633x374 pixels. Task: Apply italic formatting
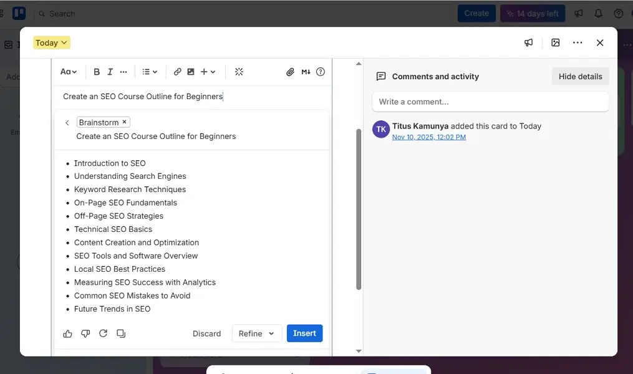click(x=110, y=71)
